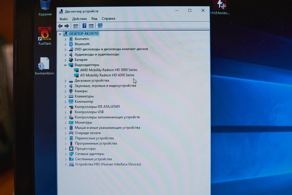Select AMD Mobility Radeon HD 5000 Series text
This screenshot has height=195, width=292.
109,70
